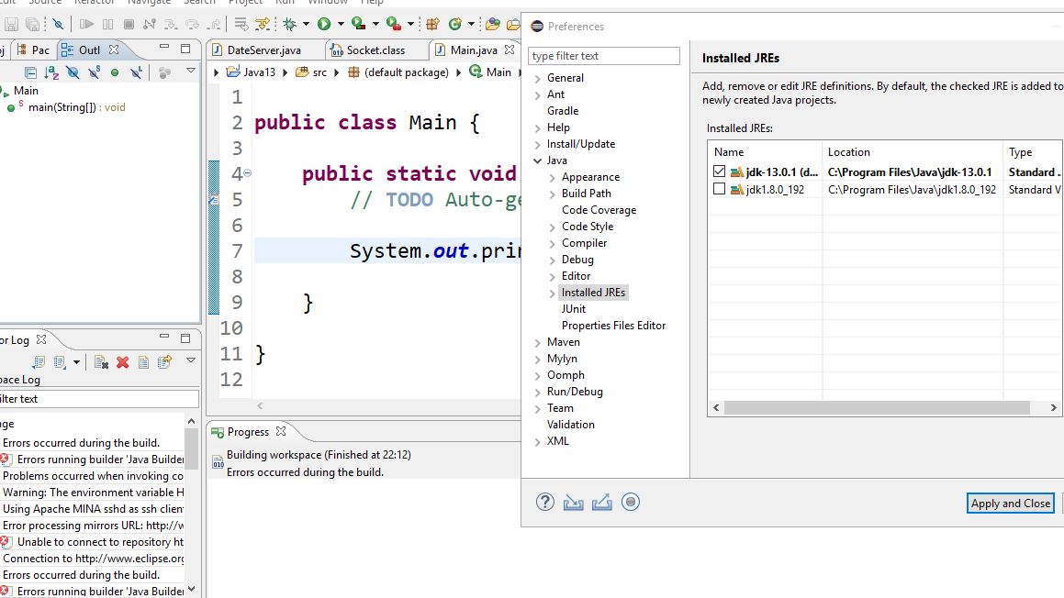
Task: Switch to the Package Explorer tab
Action: pos(32,50)
